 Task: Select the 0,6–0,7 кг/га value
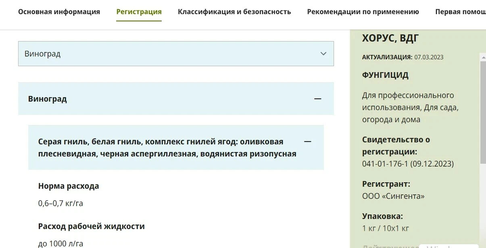coord(60,203)
